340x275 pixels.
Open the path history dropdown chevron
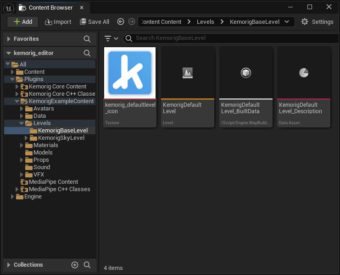pyautogui.click(x=287, y=22)
